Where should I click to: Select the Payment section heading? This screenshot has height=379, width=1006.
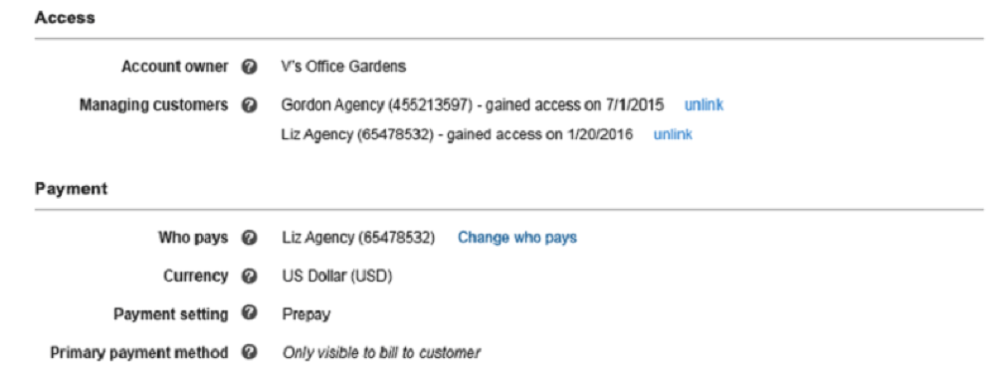point(72,189)
